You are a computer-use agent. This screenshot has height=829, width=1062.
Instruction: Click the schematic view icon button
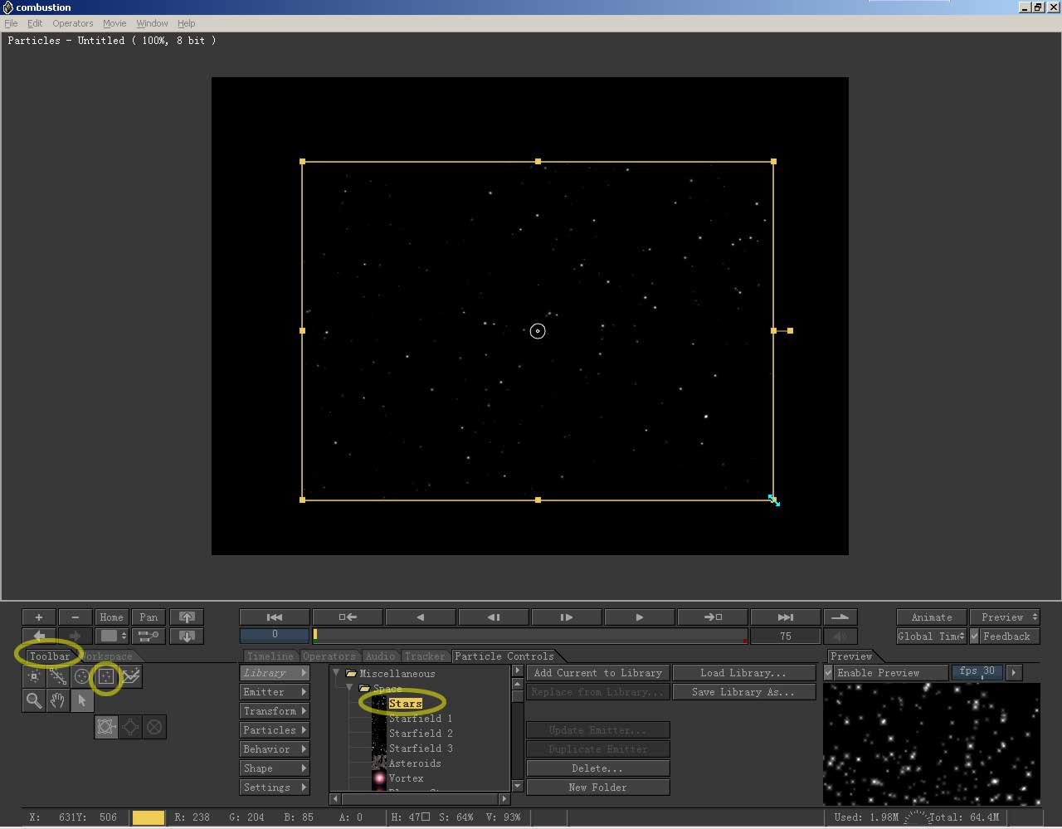point(148,636)
